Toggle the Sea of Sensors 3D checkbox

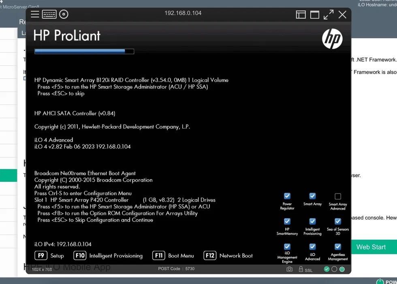click(338, 222)
